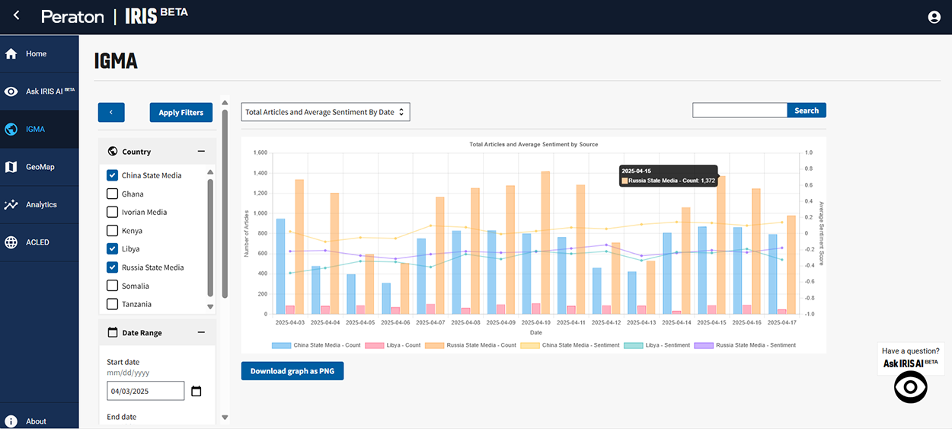
Task: Click the Analytics chart icon in sidebar
Action: tap(11, 205)
